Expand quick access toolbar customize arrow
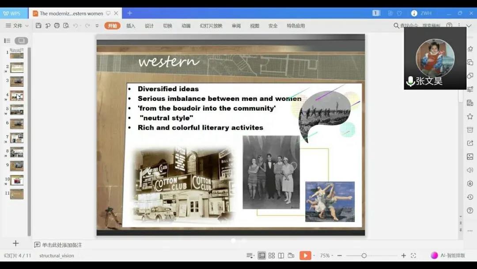Viewport: 477px width, 269px height. pos(97,26)
